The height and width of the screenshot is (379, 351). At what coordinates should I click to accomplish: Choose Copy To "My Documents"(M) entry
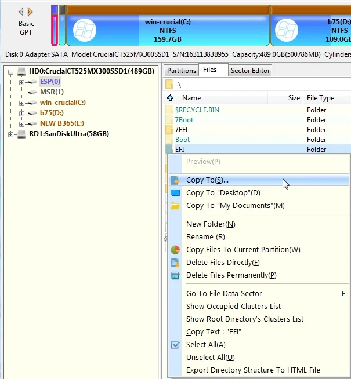259,206
